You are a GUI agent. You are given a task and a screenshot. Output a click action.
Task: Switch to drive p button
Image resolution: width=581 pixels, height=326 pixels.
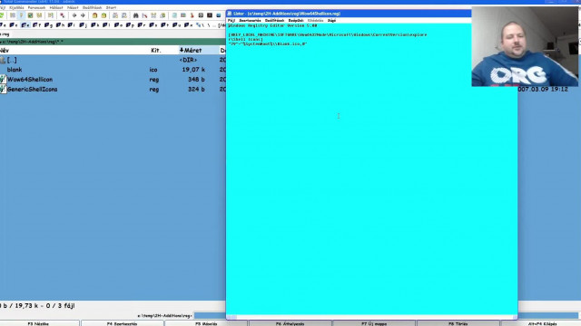(x=130, y=25)
